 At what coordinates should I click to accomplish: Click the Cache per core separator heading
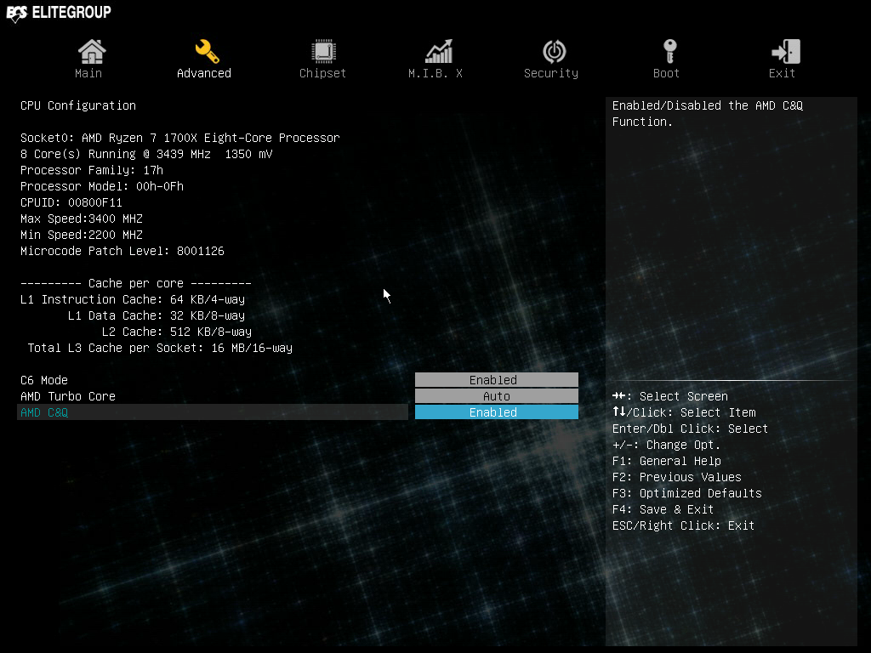click(x=136, y=283)
